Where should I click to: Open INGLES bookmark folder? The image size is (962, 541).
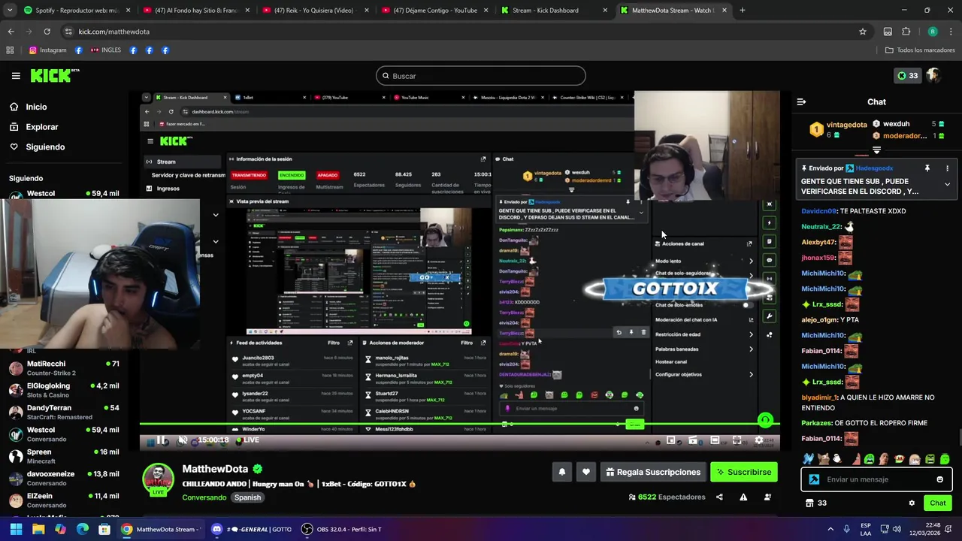[x=106, y=50]
